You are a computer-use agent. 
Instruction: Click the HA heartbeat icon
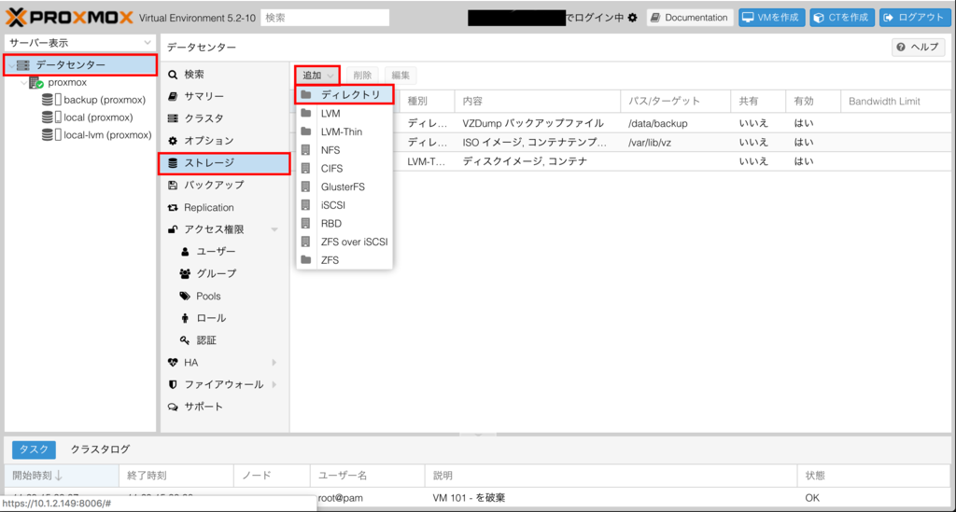pos(173,362)
